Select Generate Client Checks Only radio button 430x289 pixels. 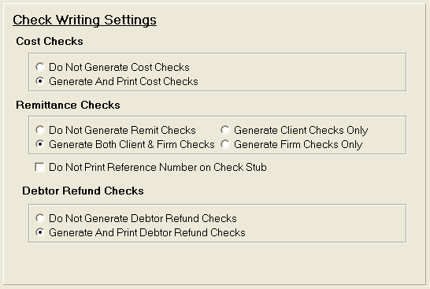point(225,130)
